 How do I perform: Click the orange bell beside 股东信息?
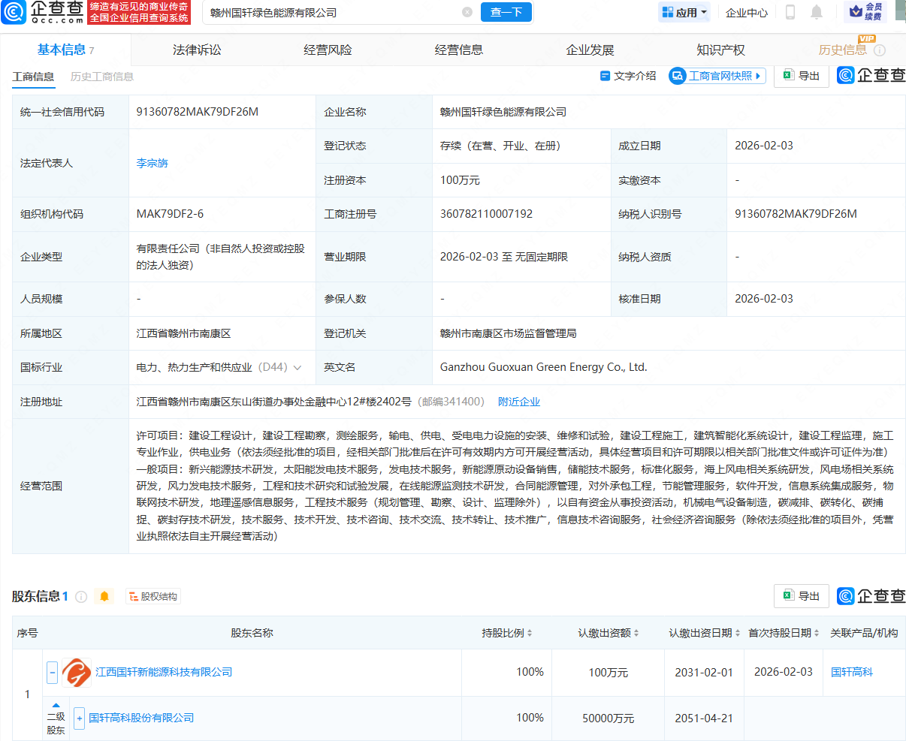tap(104, 596)
